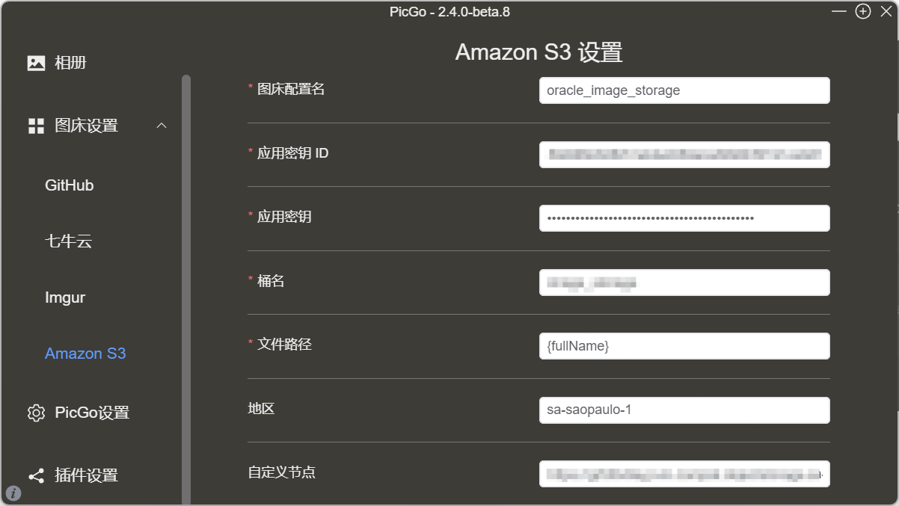Select 七牛云 image host
This screenshot has width=899, height=506.
pyautogui.click(x=68, y=241)
